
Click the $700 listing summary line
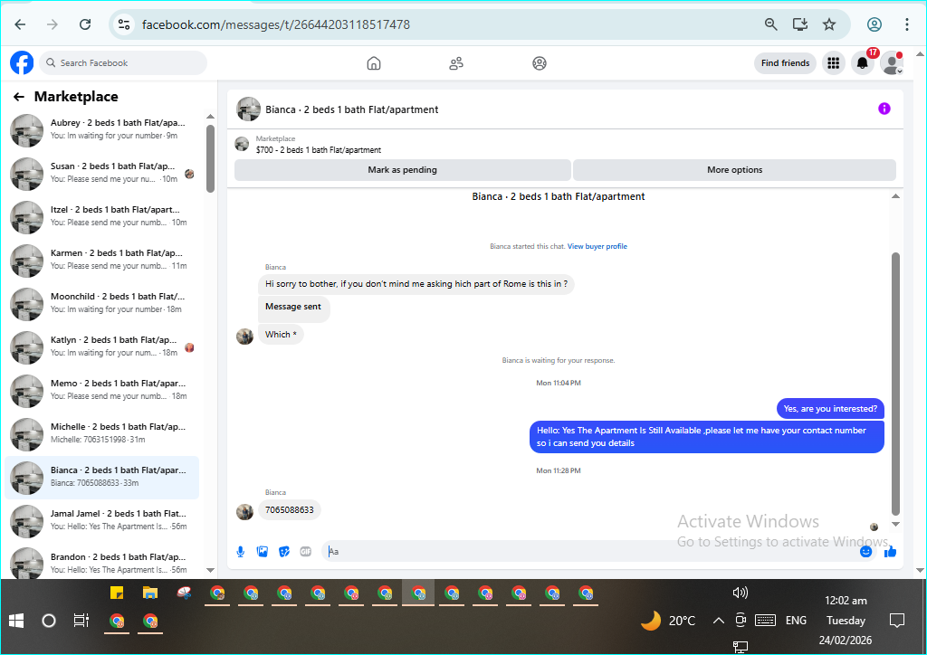pos(318,150)
